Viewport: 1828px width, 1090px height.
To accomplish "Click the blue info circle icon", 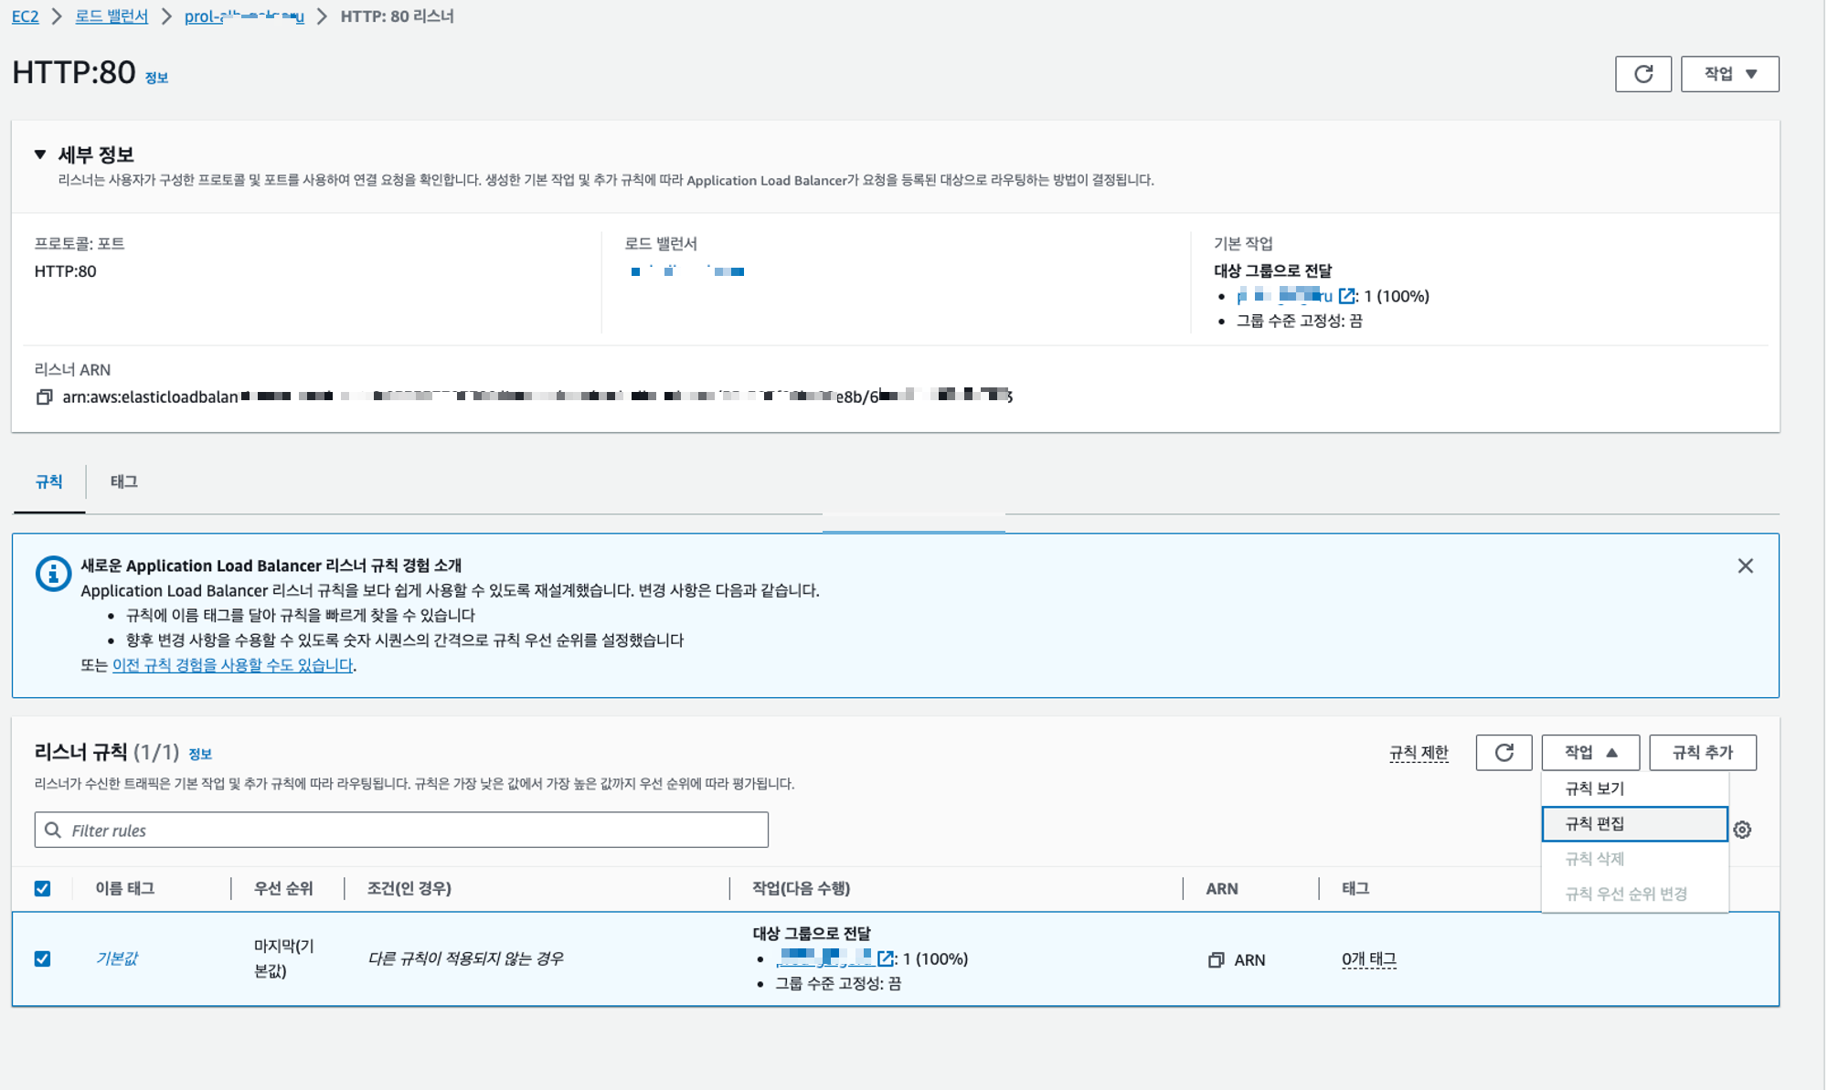I will point(53,574).
